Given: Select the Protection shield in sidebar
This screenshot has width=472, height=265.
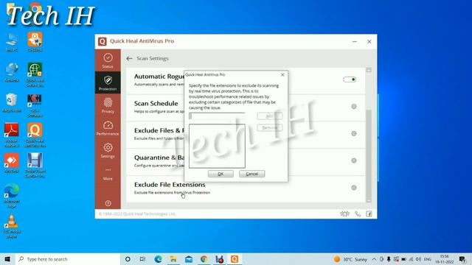Looking at the screenshot, I should tap(108, 82).
